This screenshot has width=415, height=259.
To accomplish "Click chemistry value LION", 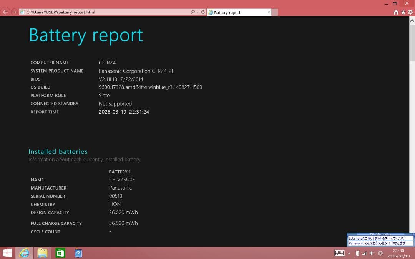I will [x=115, y=204].
